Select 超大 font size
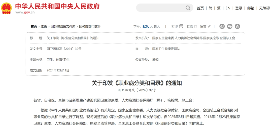 156,26
